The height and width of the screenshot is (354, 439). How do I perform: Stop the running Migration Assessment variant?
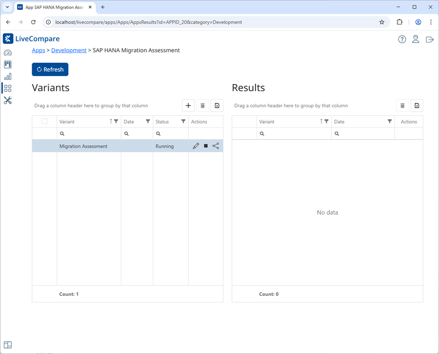(206, 146)
